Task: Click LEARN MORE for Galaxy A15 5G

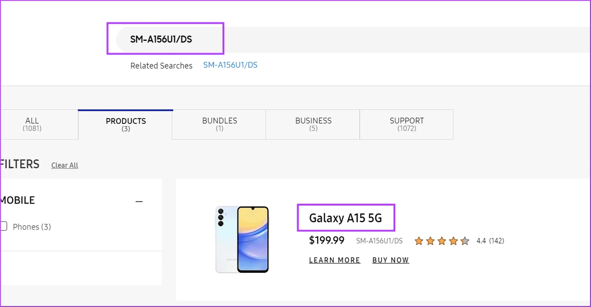Action: click(334, 260)
